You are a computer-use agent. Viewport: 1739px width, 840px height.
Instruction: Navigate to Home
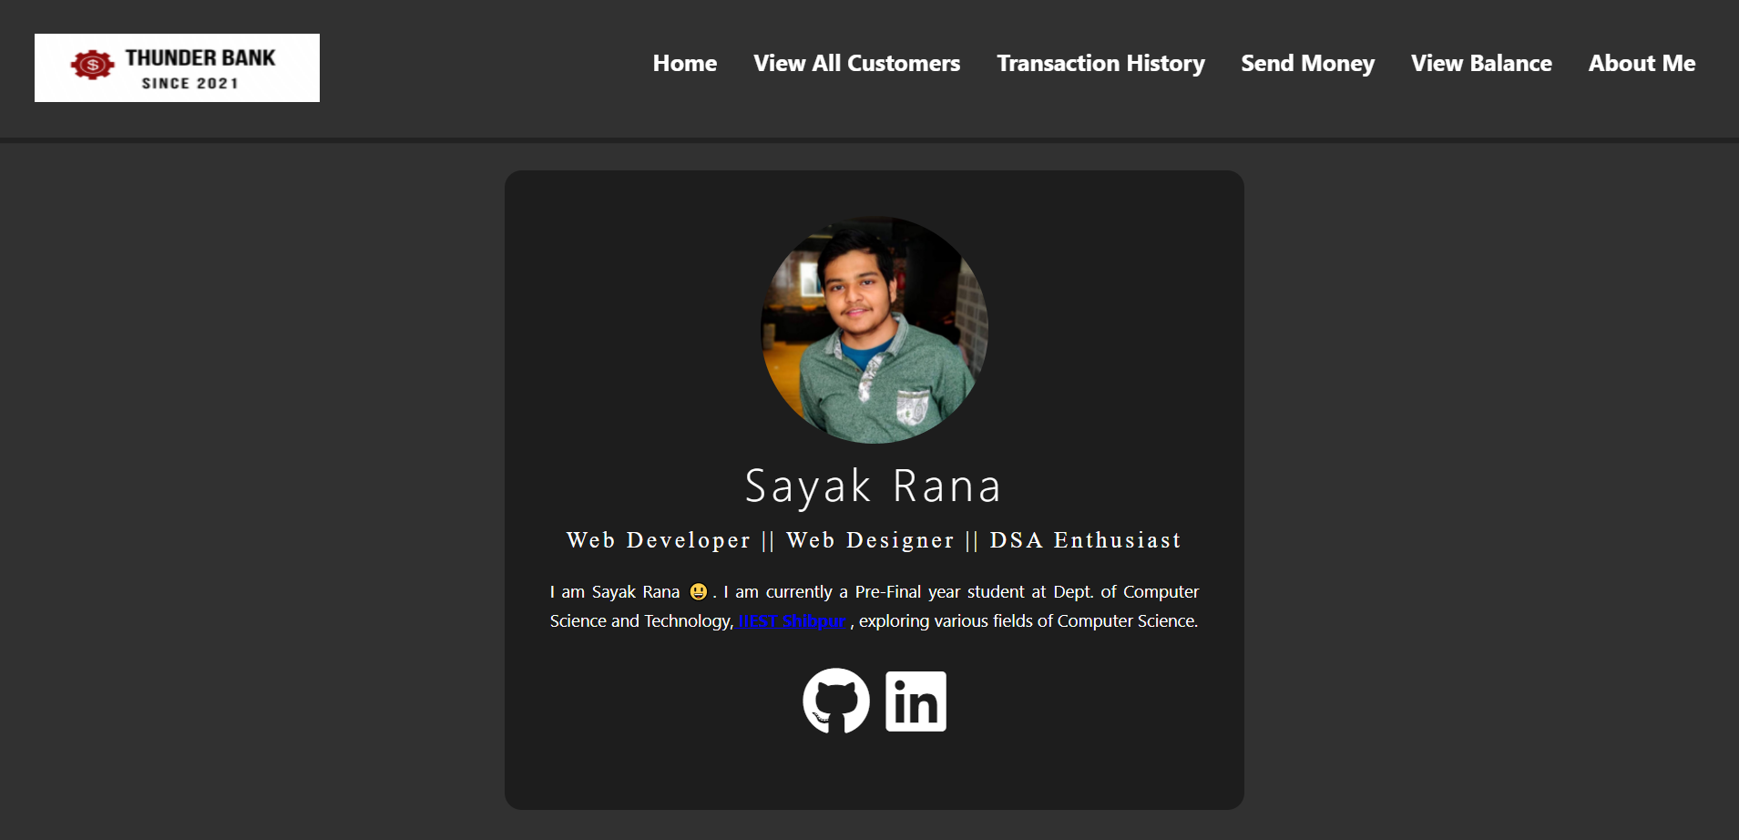click(684, 64)
